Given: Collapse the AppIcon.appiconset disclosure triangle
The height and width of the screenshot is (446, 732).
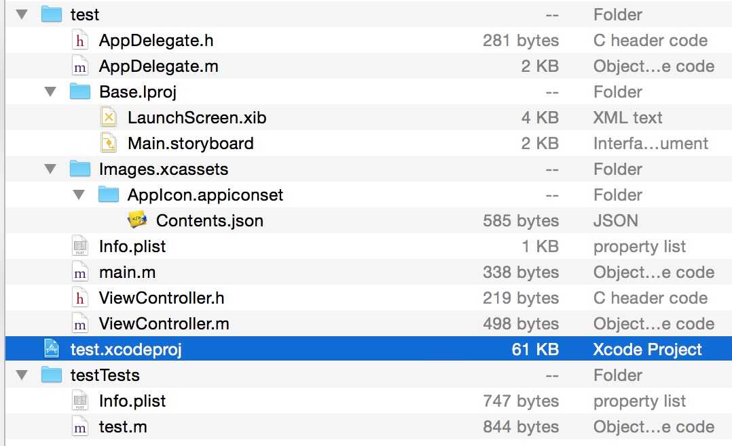Looking at the screenshot, I should (79, 195).
